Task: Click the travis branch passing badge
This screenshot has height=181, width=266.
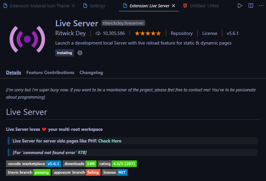Action: click(x=28, y=172)
